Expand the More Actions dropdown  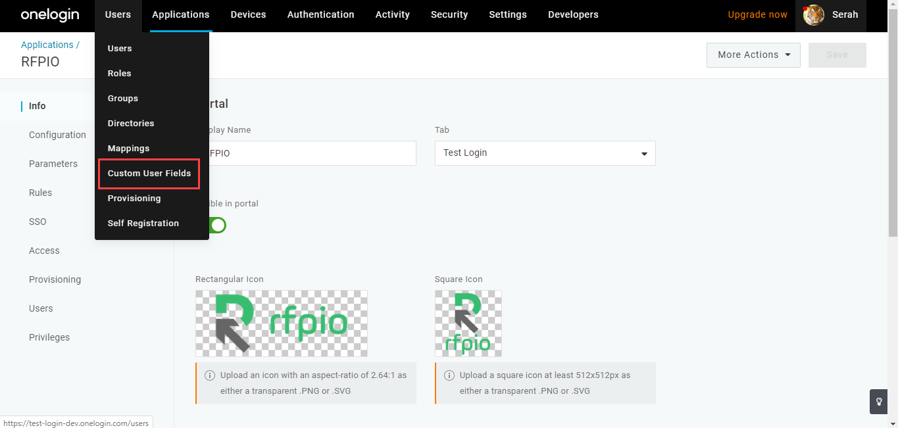click(753, 55)
